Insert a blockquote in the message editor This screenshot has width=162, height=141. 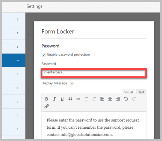pyautogui.click(x=70, y=99)
